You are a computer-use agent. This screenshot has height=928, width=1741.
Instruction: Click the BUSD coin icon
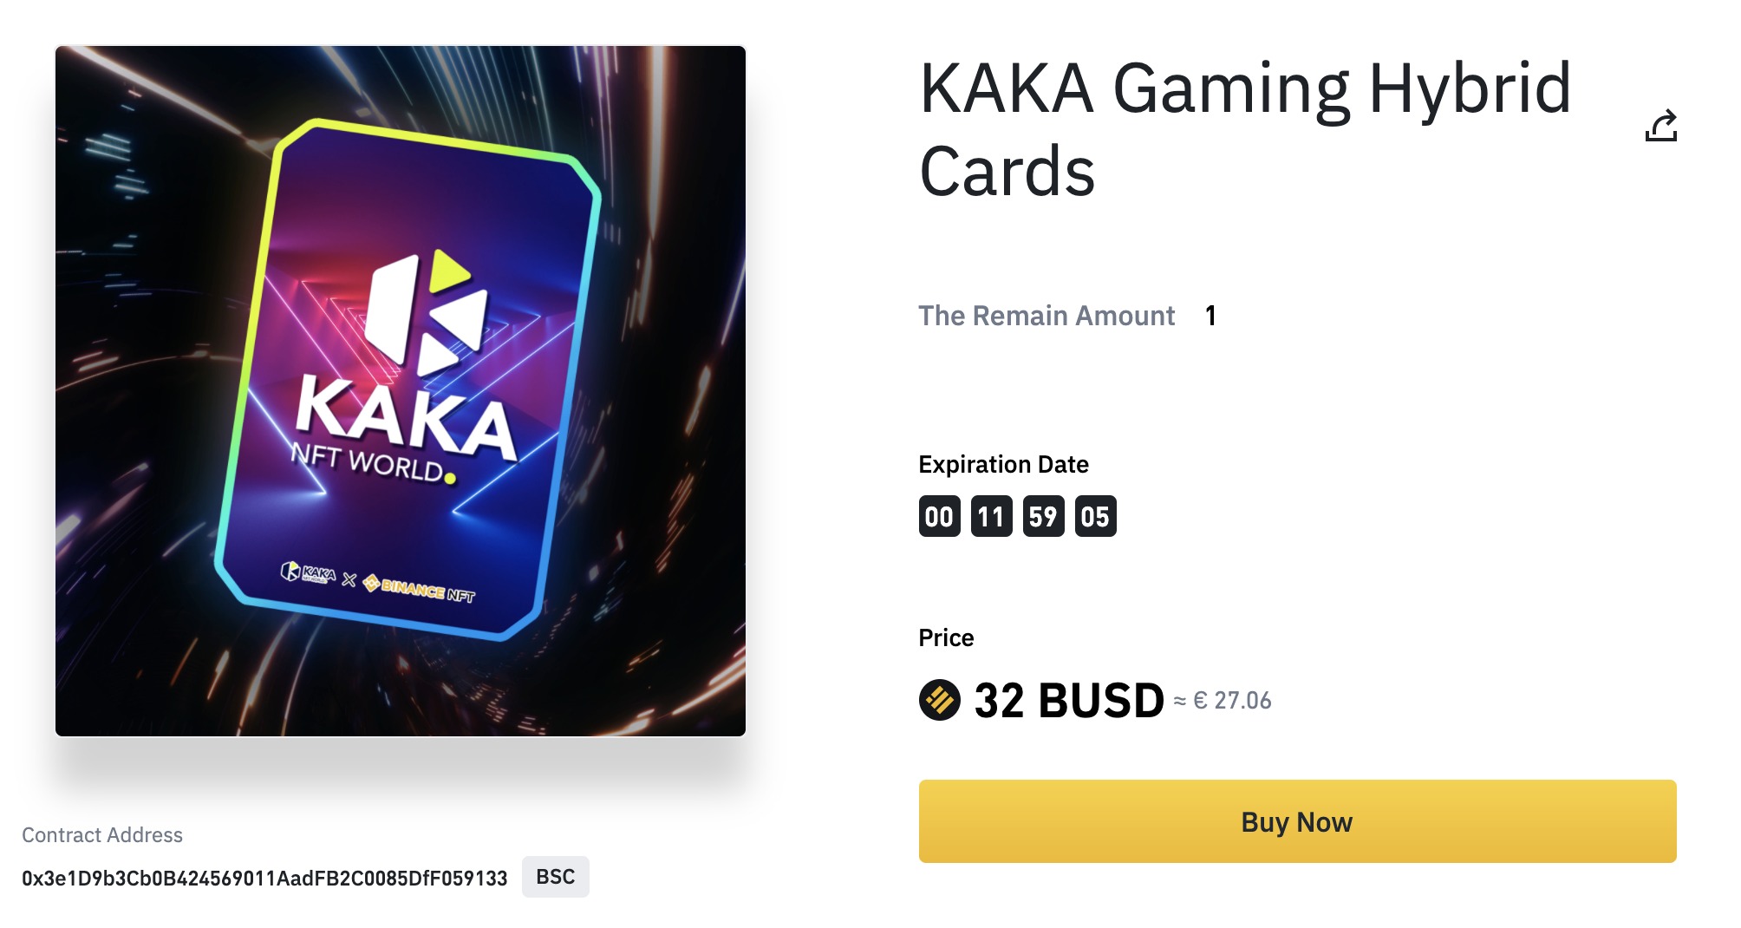[939, 700]
